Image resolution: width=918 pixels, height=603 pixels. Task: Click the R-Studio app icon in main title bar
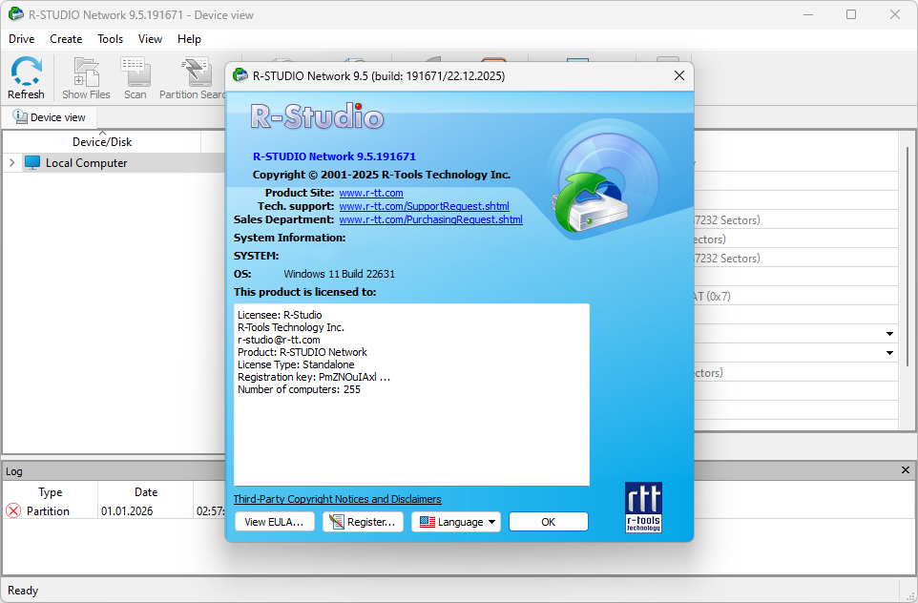[16, 14]
